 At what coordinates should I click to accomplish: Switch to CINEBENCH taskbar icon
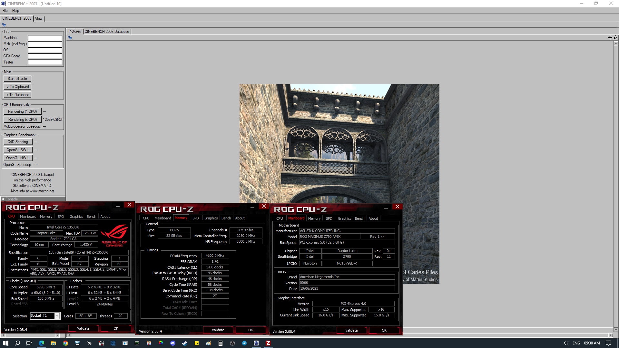point(256,343)
